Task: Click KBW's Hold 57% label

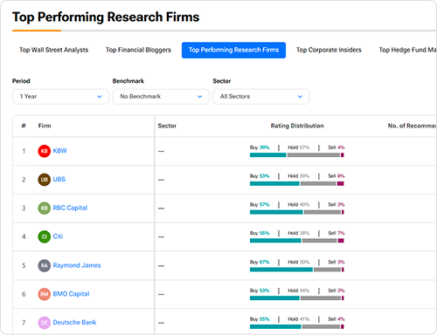Action: (x=299, y=147)
